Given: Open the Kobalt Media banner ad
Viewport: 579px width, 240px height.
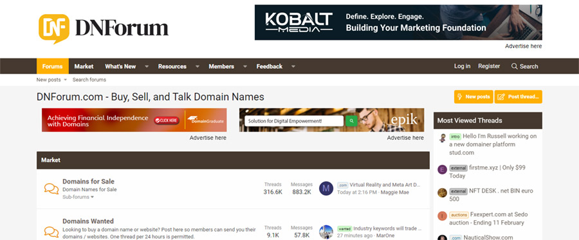Looking at the screenshot, I should (398, 22).
